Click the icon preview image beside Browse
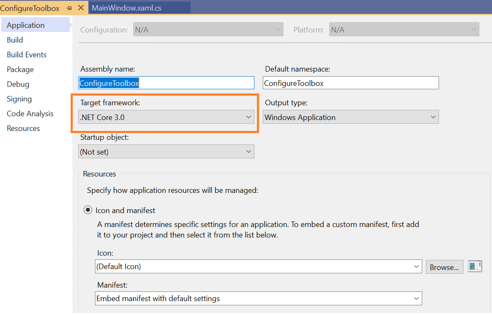 [475, 267]
